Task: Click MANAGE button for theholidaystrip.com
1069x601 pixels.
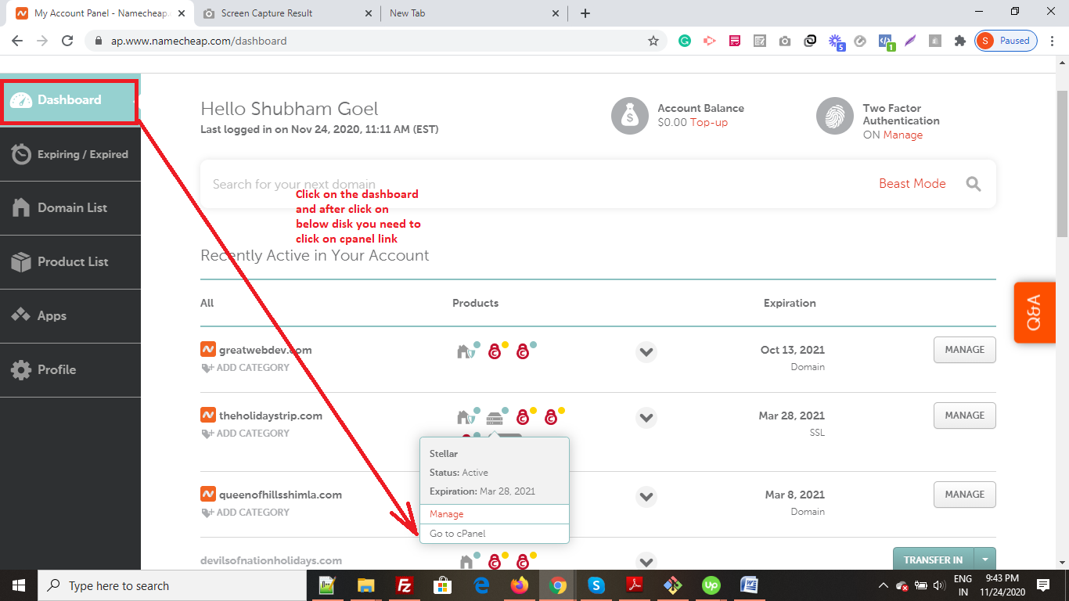Action: coord(964,416)
